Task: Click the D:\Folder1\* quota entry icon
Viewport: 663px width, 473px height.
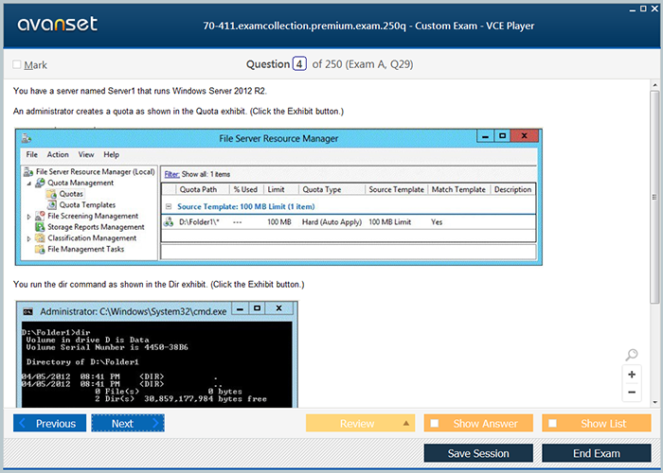Action: pos(169,222)
